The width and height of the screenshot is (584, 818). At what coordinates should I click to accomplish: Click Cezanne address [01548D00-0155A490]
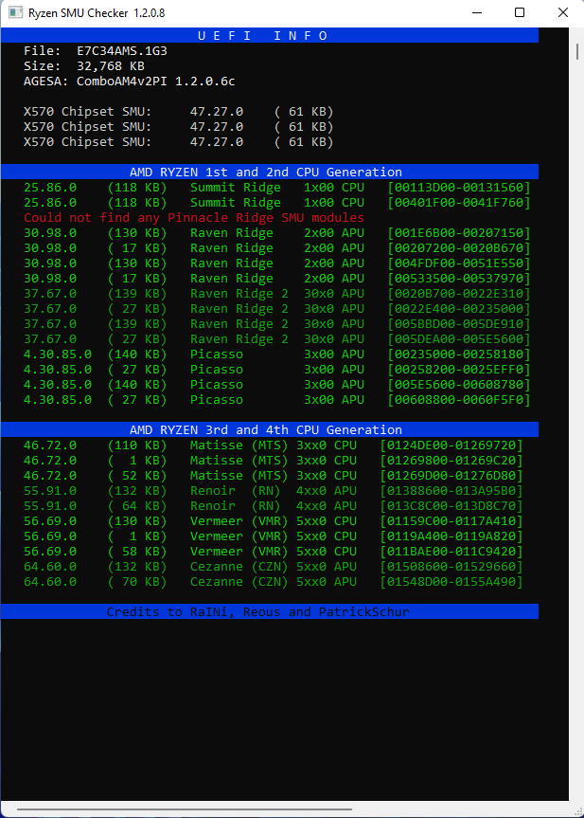pos(451,581)
